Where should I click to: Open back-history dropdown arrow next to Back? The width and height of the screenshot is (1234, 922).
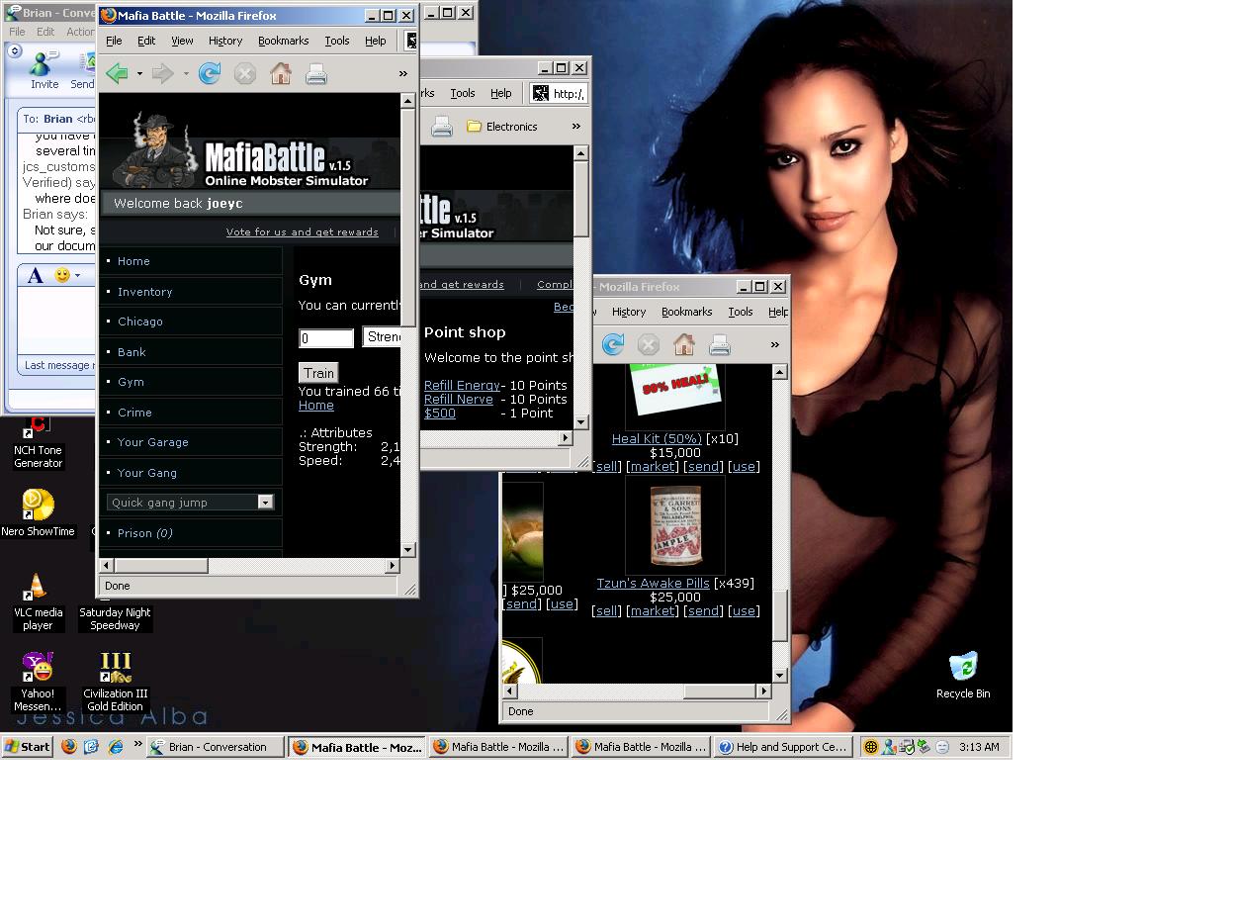coord(139,73)
